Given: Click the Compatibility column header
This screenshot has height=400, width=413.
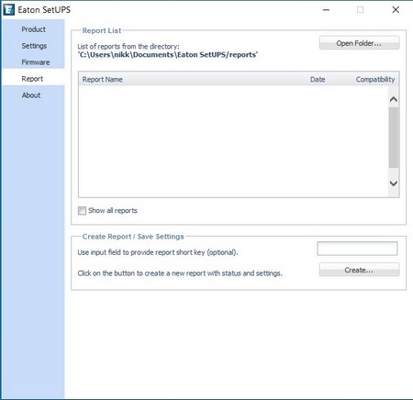Looking at the screenshot, I should 375,80.
